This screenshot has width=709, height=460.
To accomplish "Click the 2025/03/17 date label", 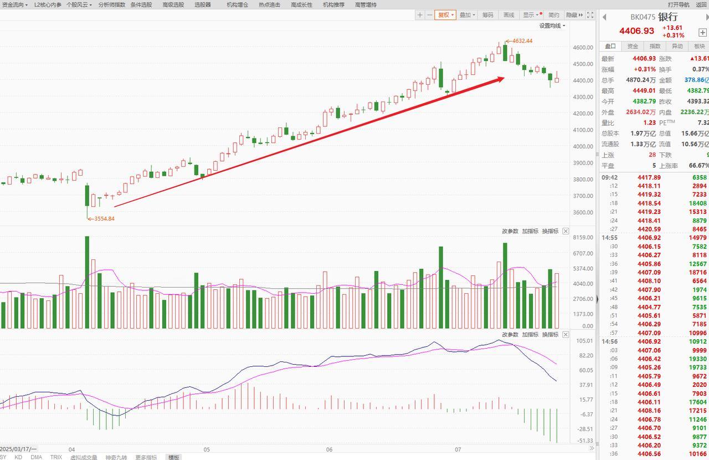I will pos(18,449).
